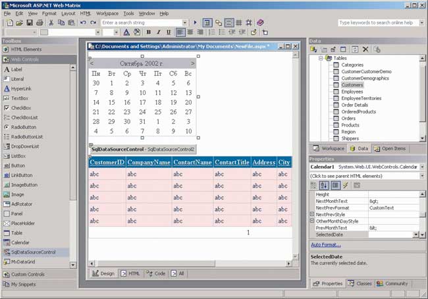The height and width of the screenshot is (299, 428).
Task: Open the search string dropdown
Action: [x=185, y=22]
